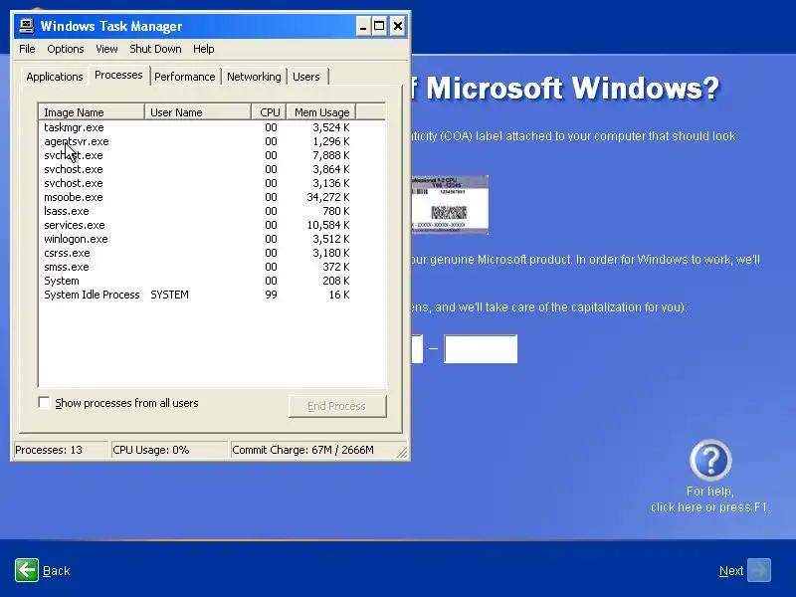Screen dimensions: 796x597
Task: Click the SYSTEM user name cell
Action: (169, 295)
